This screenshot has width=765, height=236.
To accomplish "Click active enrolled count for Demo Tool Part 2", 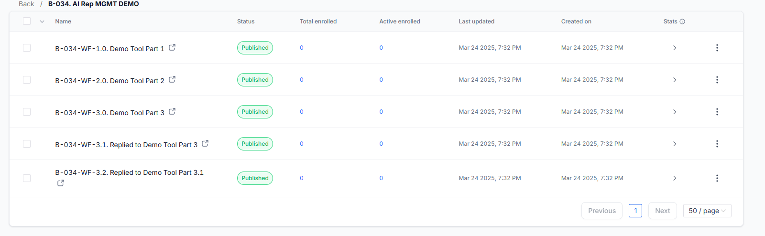I will (x=381, y=80).
